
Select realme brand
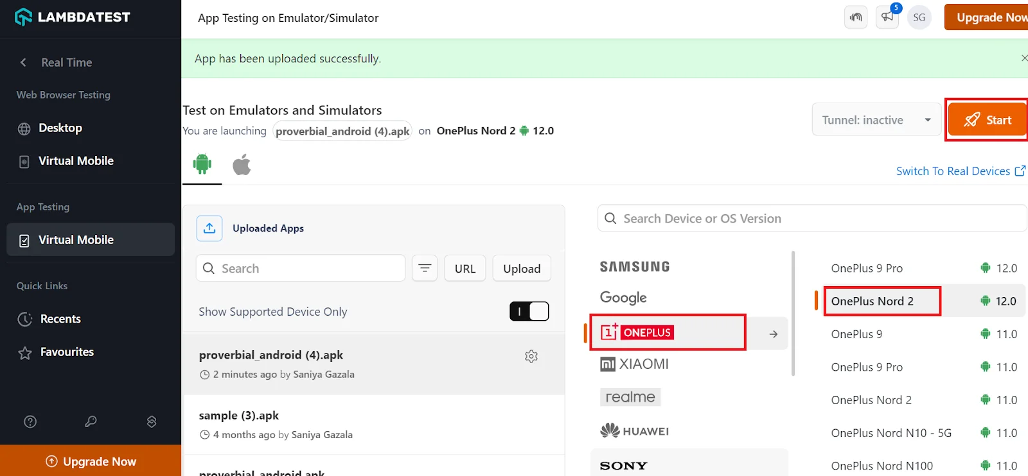(x=630, y=397)
